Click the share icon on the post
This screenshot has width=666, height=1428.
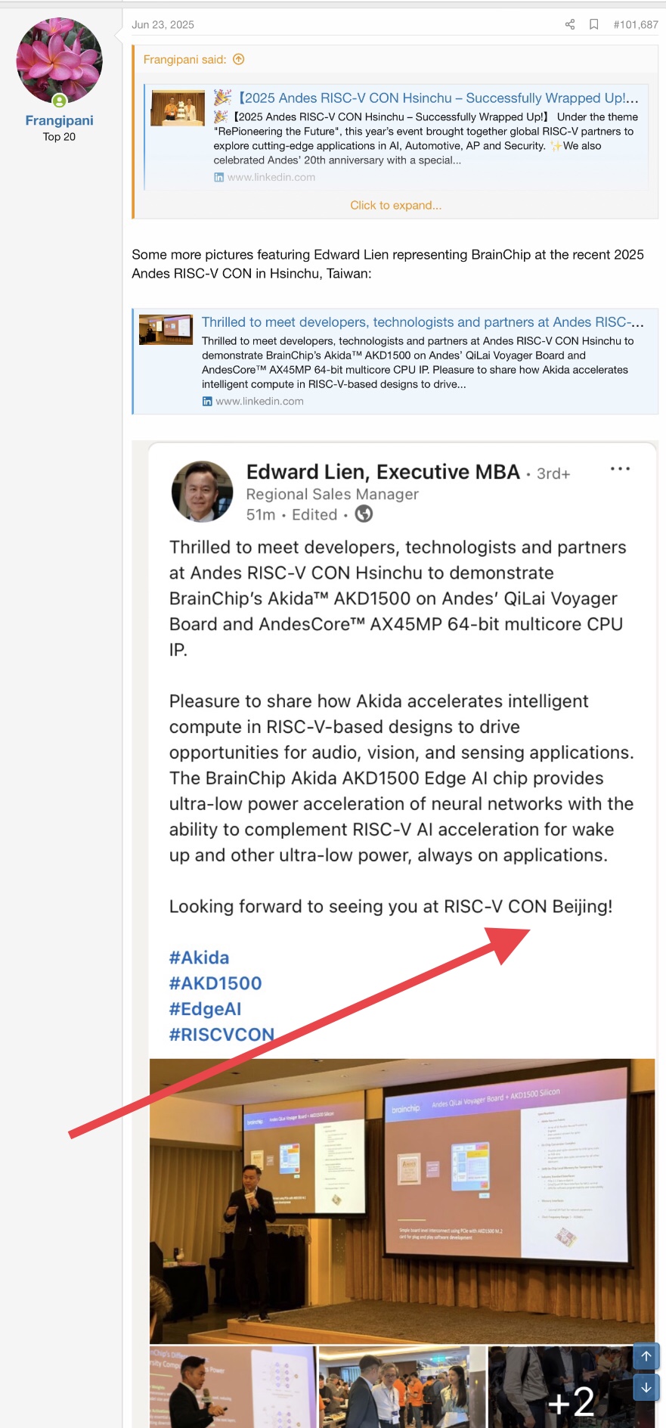click(570, 25)
